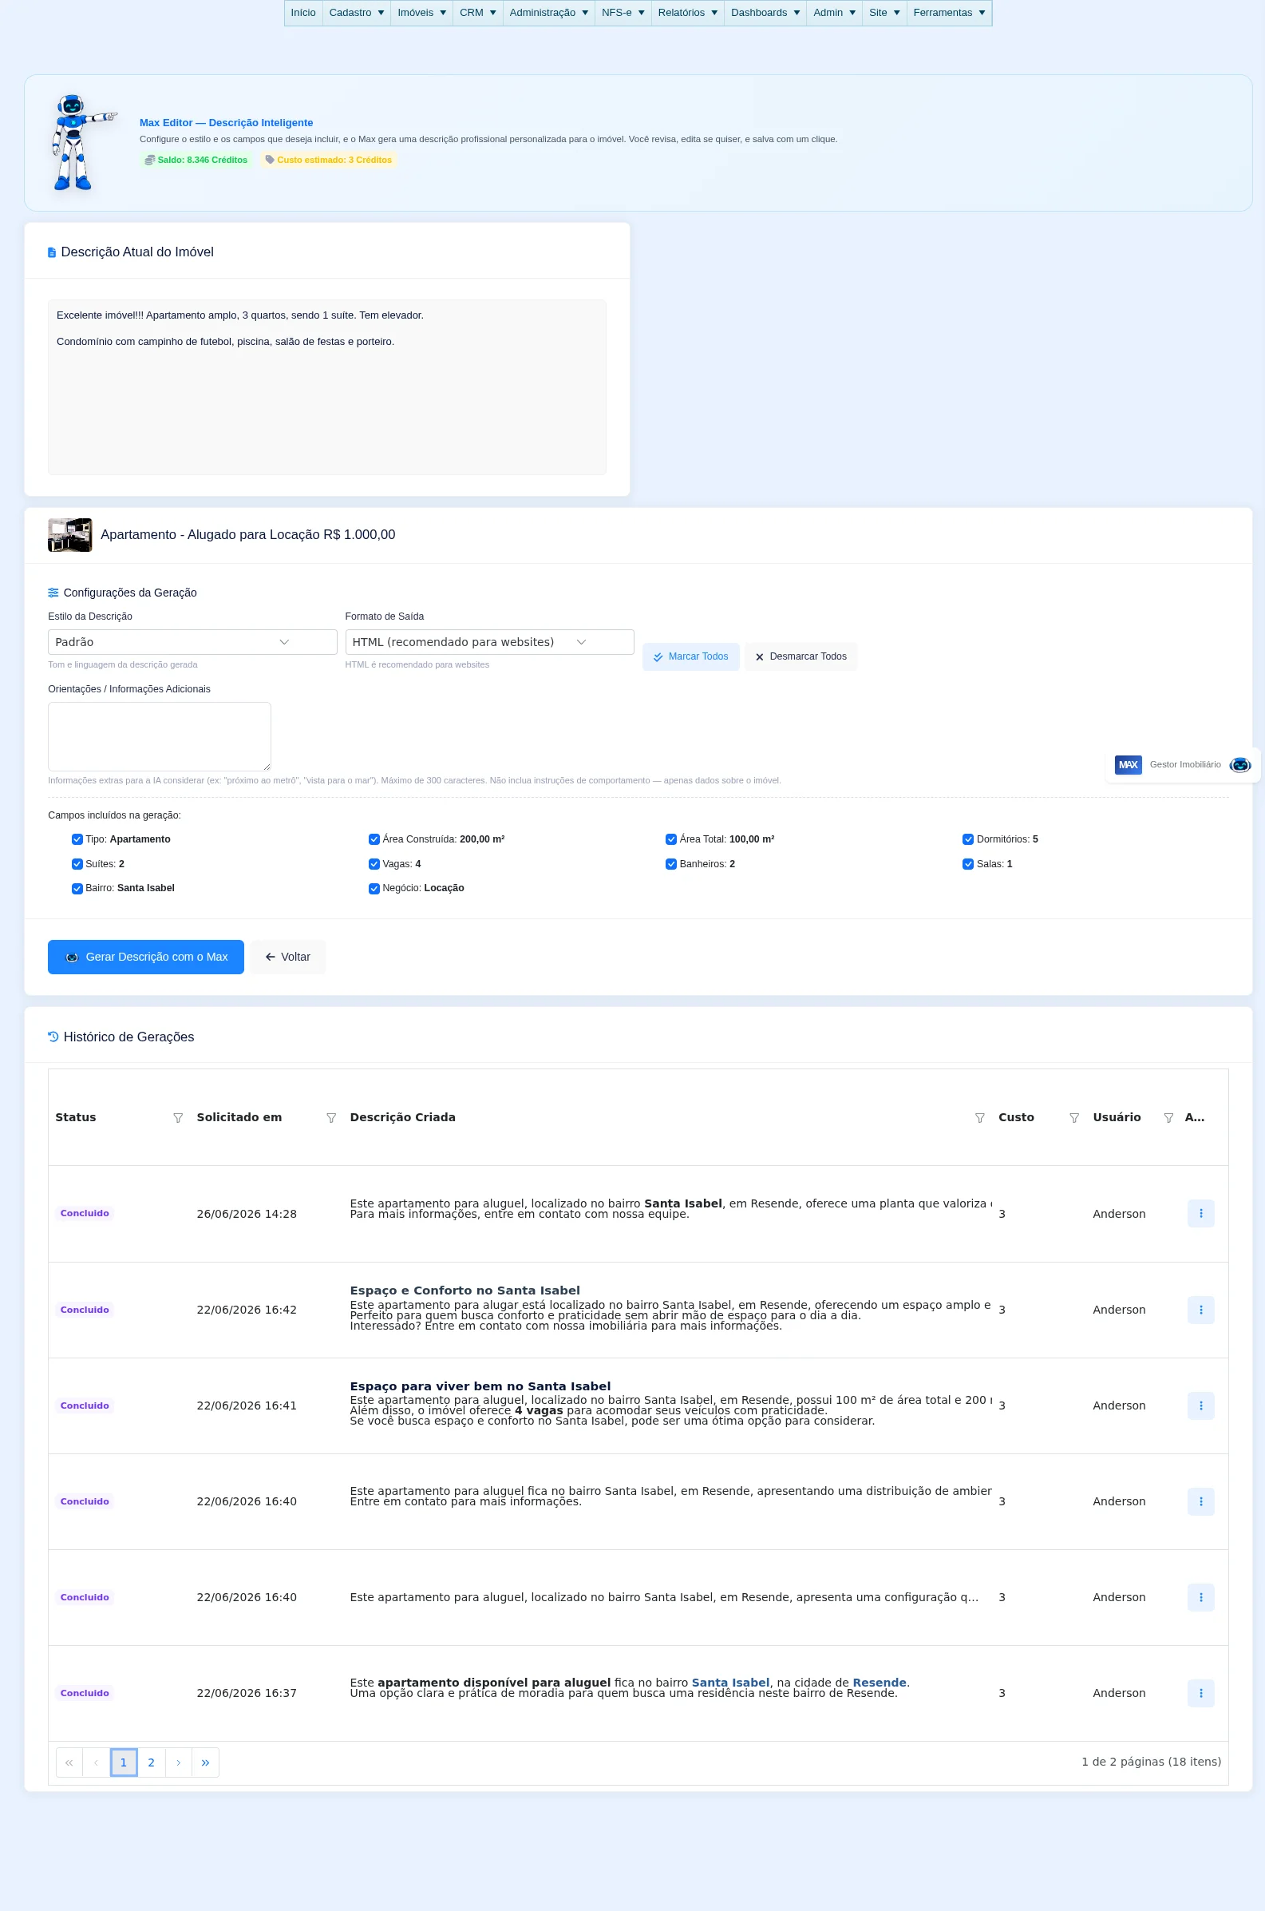1265x1911 pixels.
Task: Open filter for Solicitado em column
Action: [330, 1118]
